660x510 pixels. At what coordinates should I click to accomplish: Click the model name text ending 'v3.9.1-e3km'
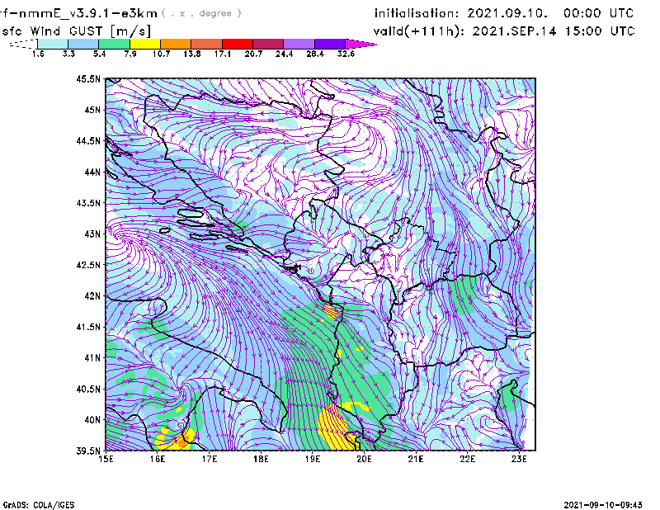pyautogui.click(x=78, y=13)
